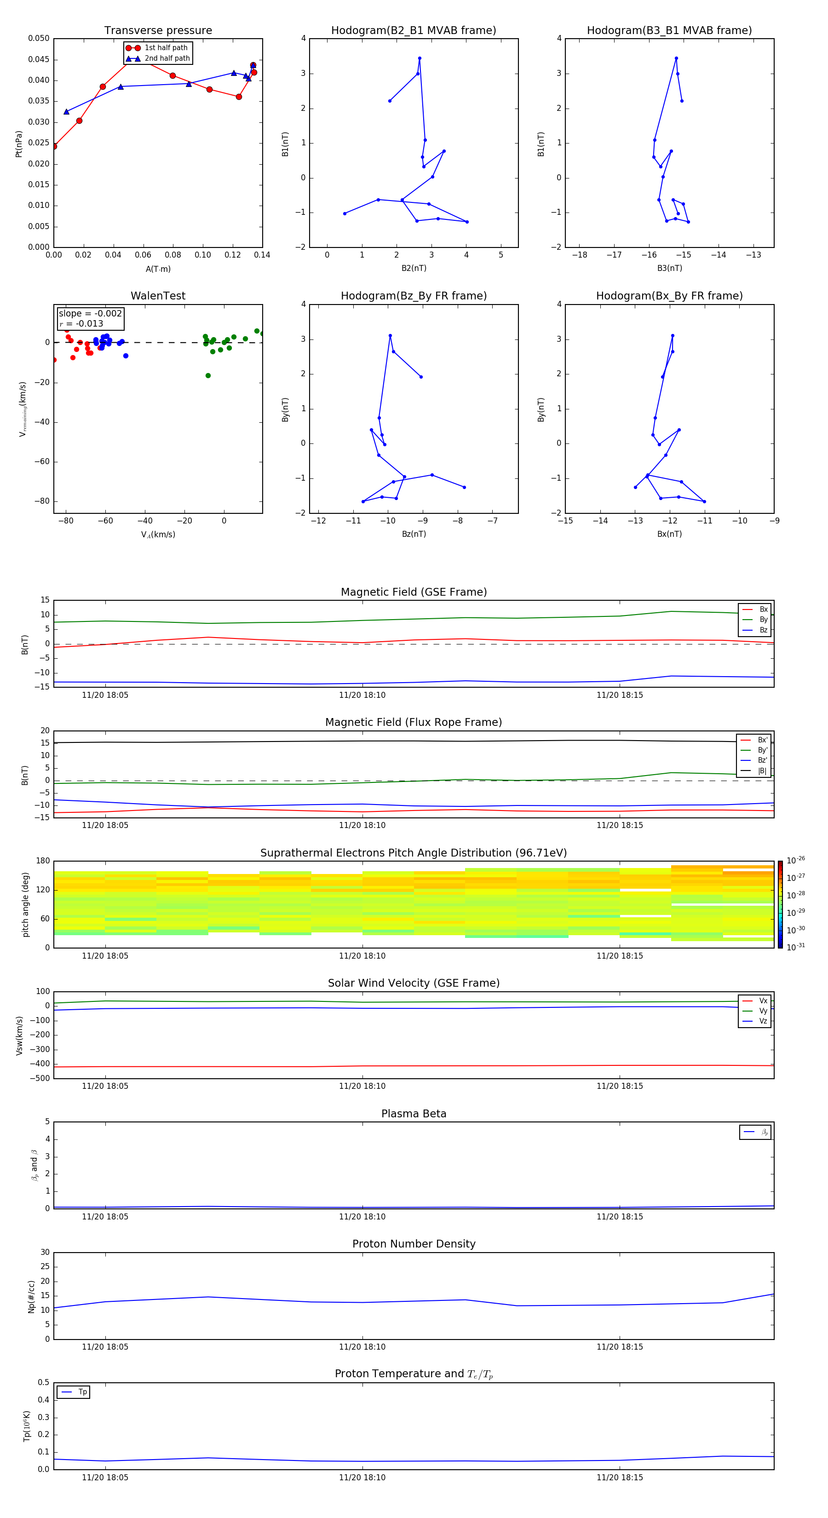Select the "1st half path" legend entry
This screenshot has width=828, height=1518.
point(157,48)
